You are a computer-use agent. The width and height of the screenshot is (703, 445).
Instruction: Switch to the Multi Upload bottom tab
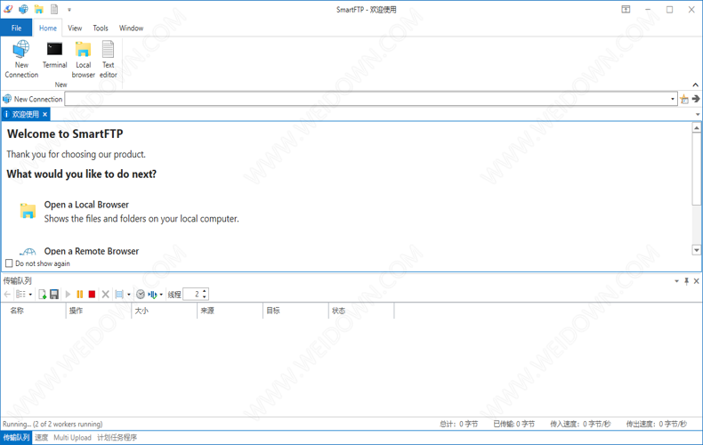click(x=72, y=438)
